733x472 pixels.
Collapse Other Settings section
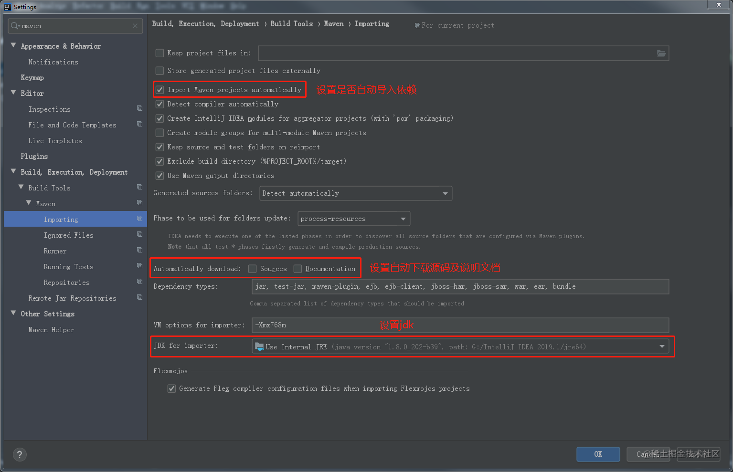pyautogui.click(x=13, y=313)
